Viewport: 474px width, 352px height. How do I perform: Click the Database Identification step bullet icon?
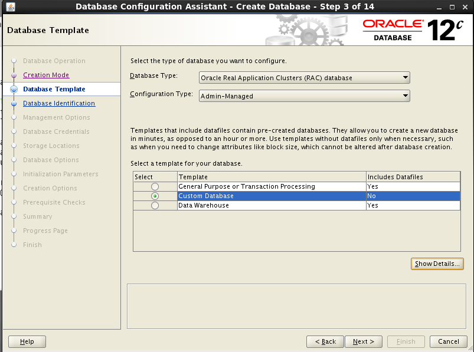click(x=14, y=103)
